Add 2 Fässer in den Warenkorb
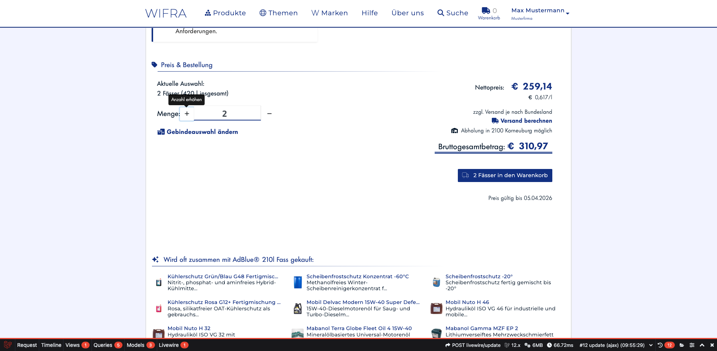This screenshot has height=351, width=717. [505, 175]
